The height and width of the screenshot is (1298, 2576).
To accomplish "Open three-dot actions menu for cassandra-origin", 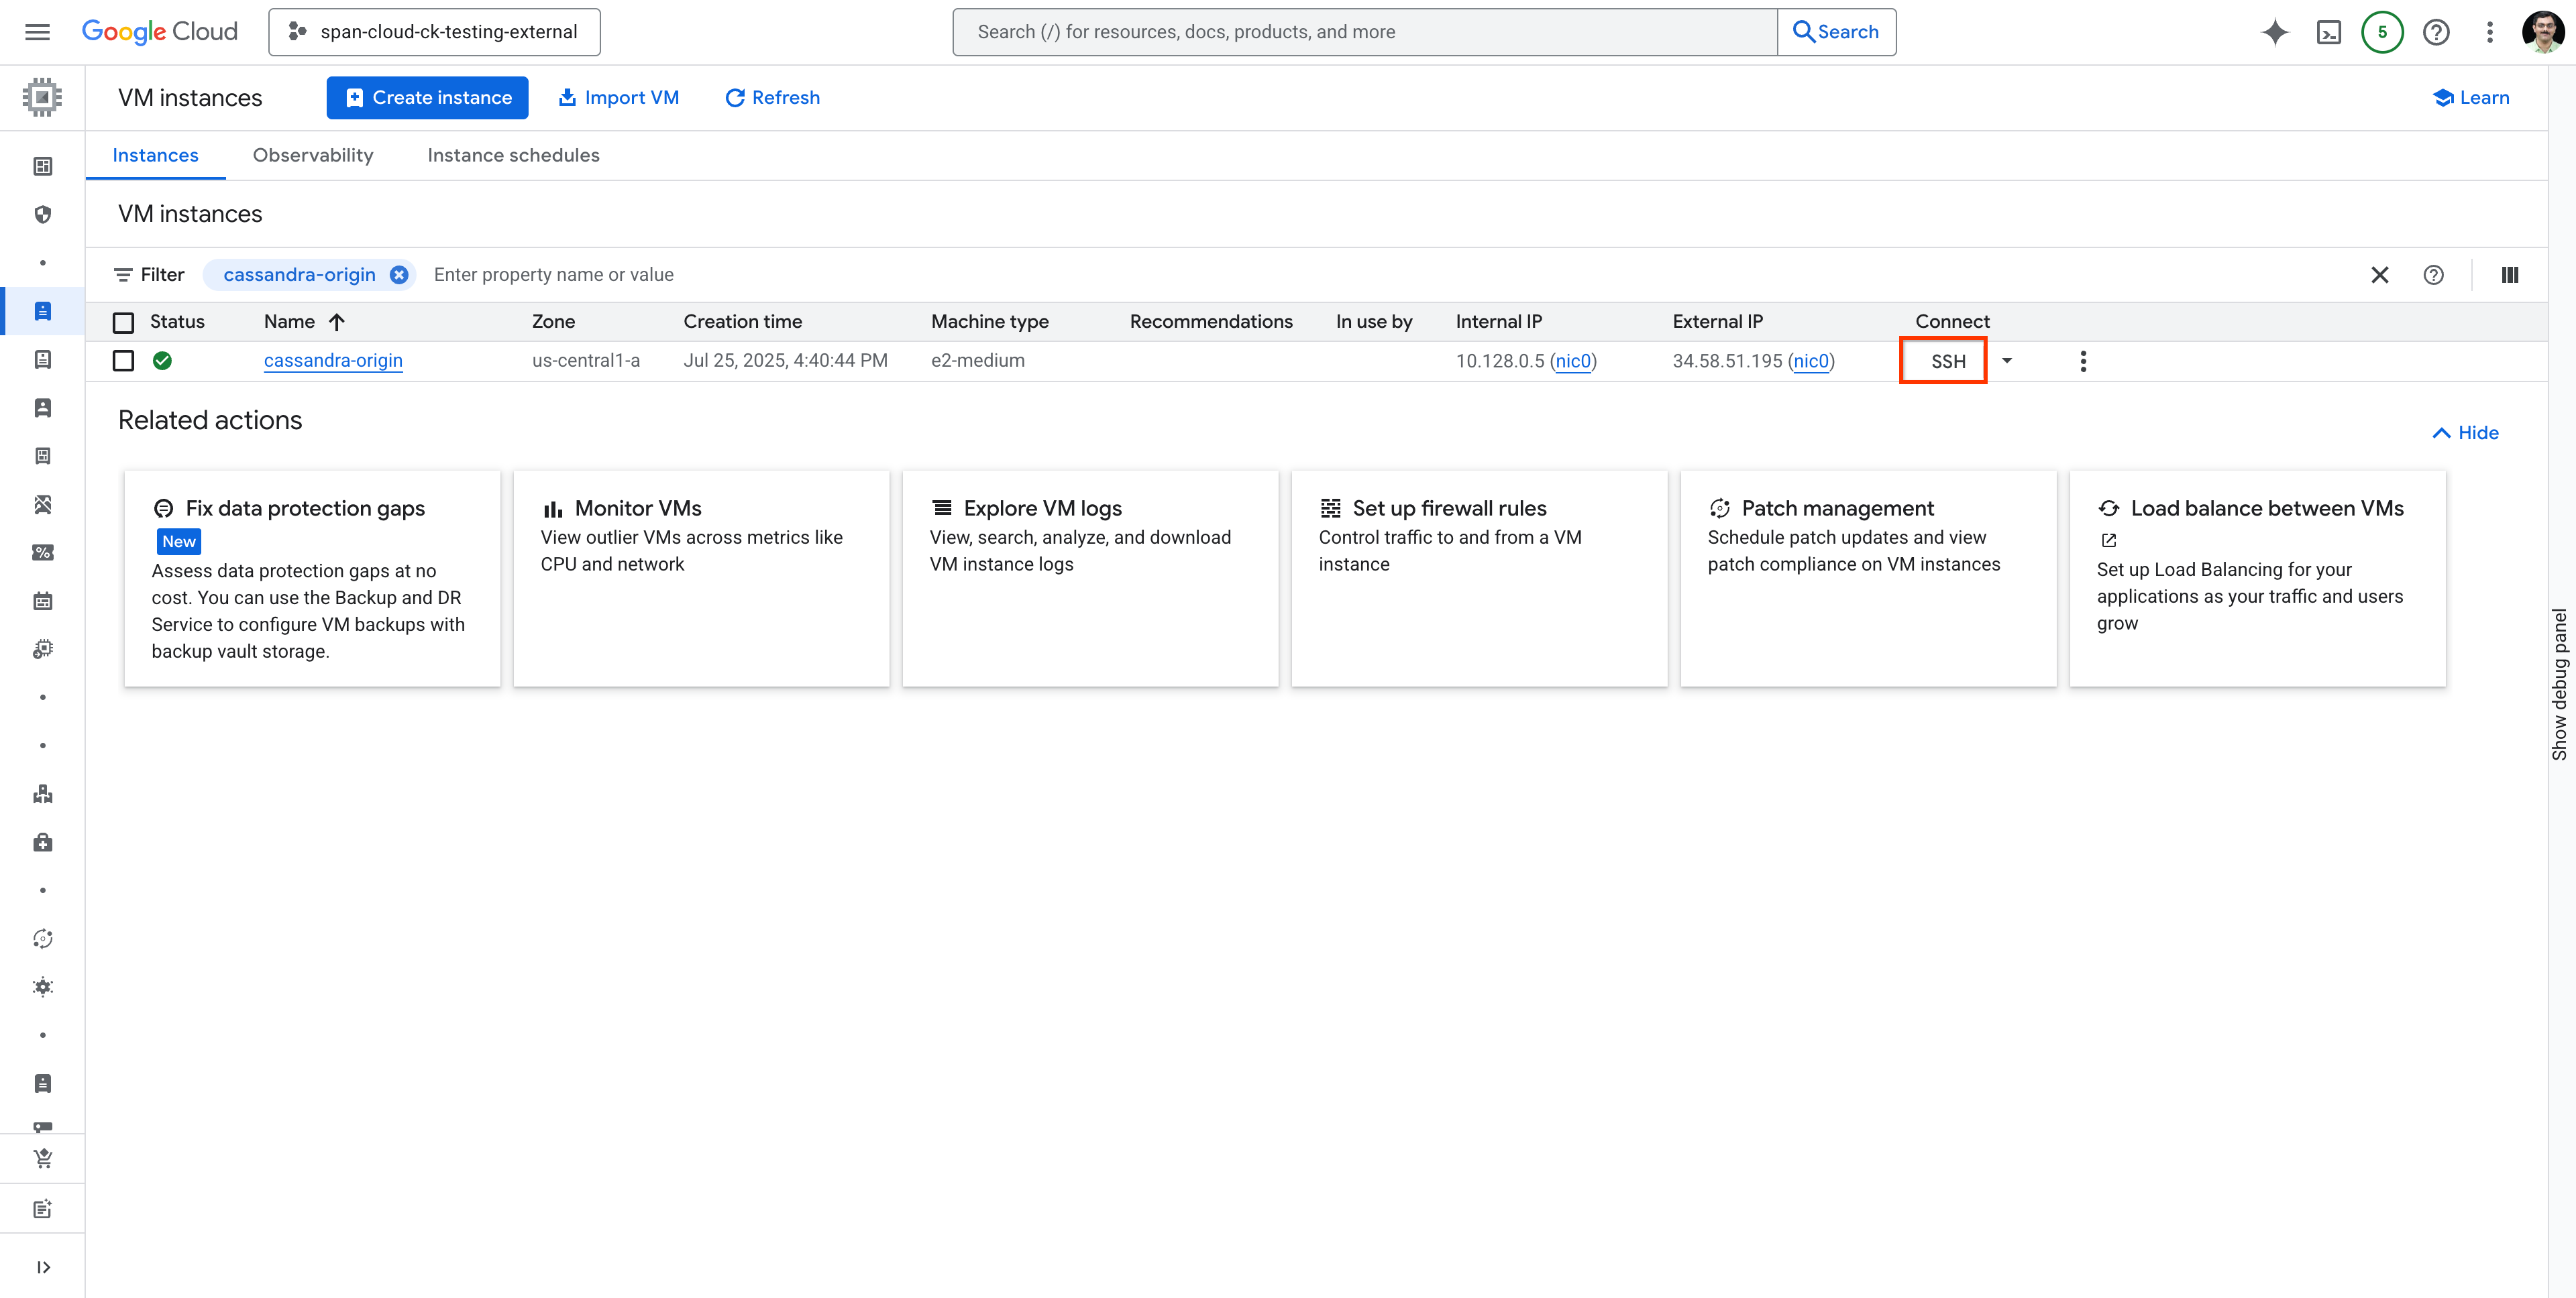I will coord(2083,361).
